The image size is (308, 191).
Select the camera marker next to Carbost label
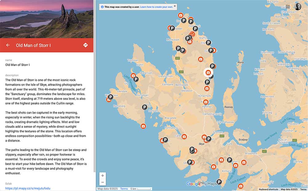(x=184, y=137)
